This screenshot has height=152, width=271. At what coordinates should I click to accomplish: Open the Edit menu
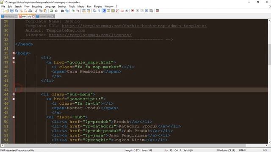click(10, 7)
